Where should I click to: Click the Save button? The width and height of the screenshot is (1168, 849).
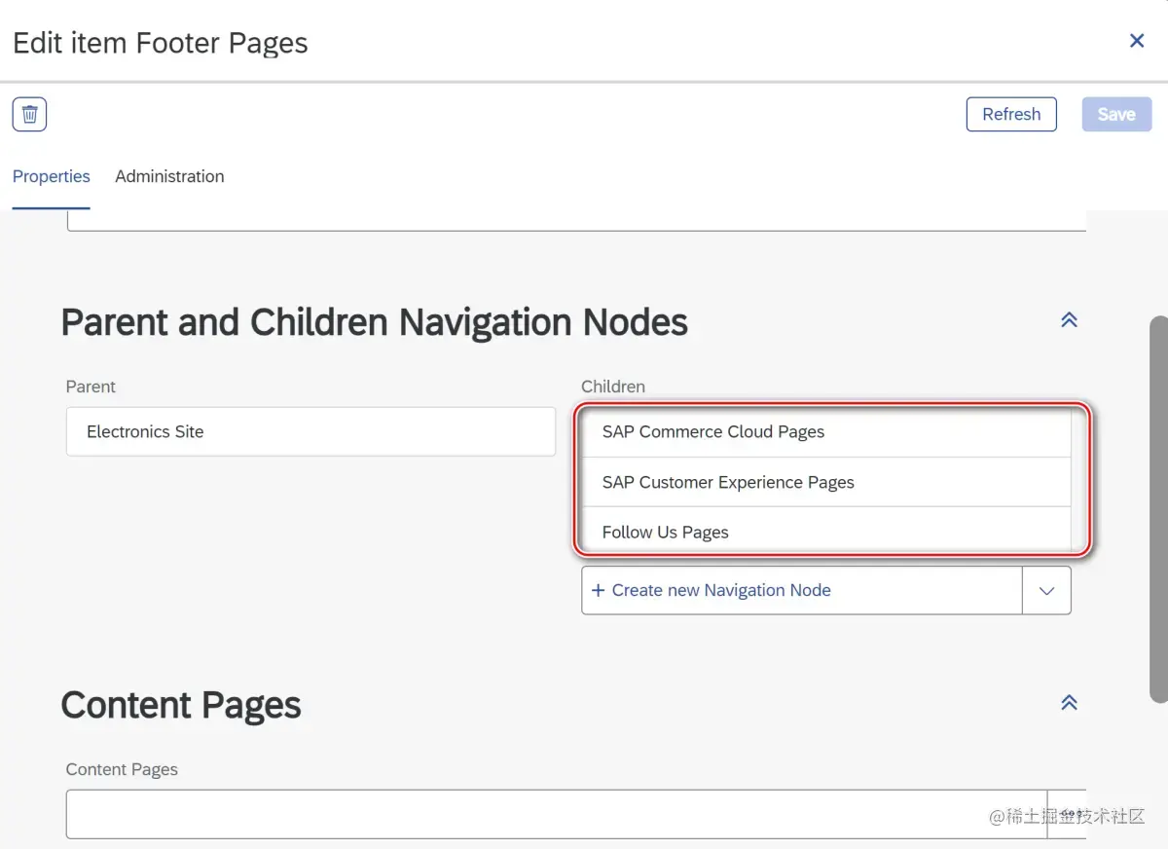1116,114
